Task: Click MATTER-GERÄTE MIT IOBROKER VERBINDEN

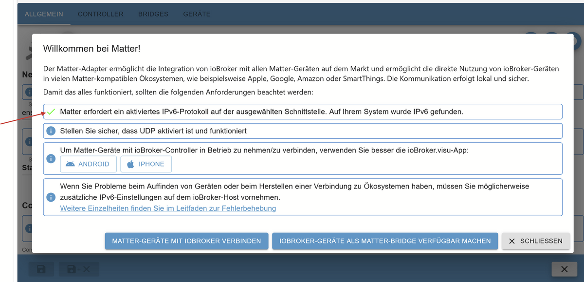Action: tap(186, 241)
